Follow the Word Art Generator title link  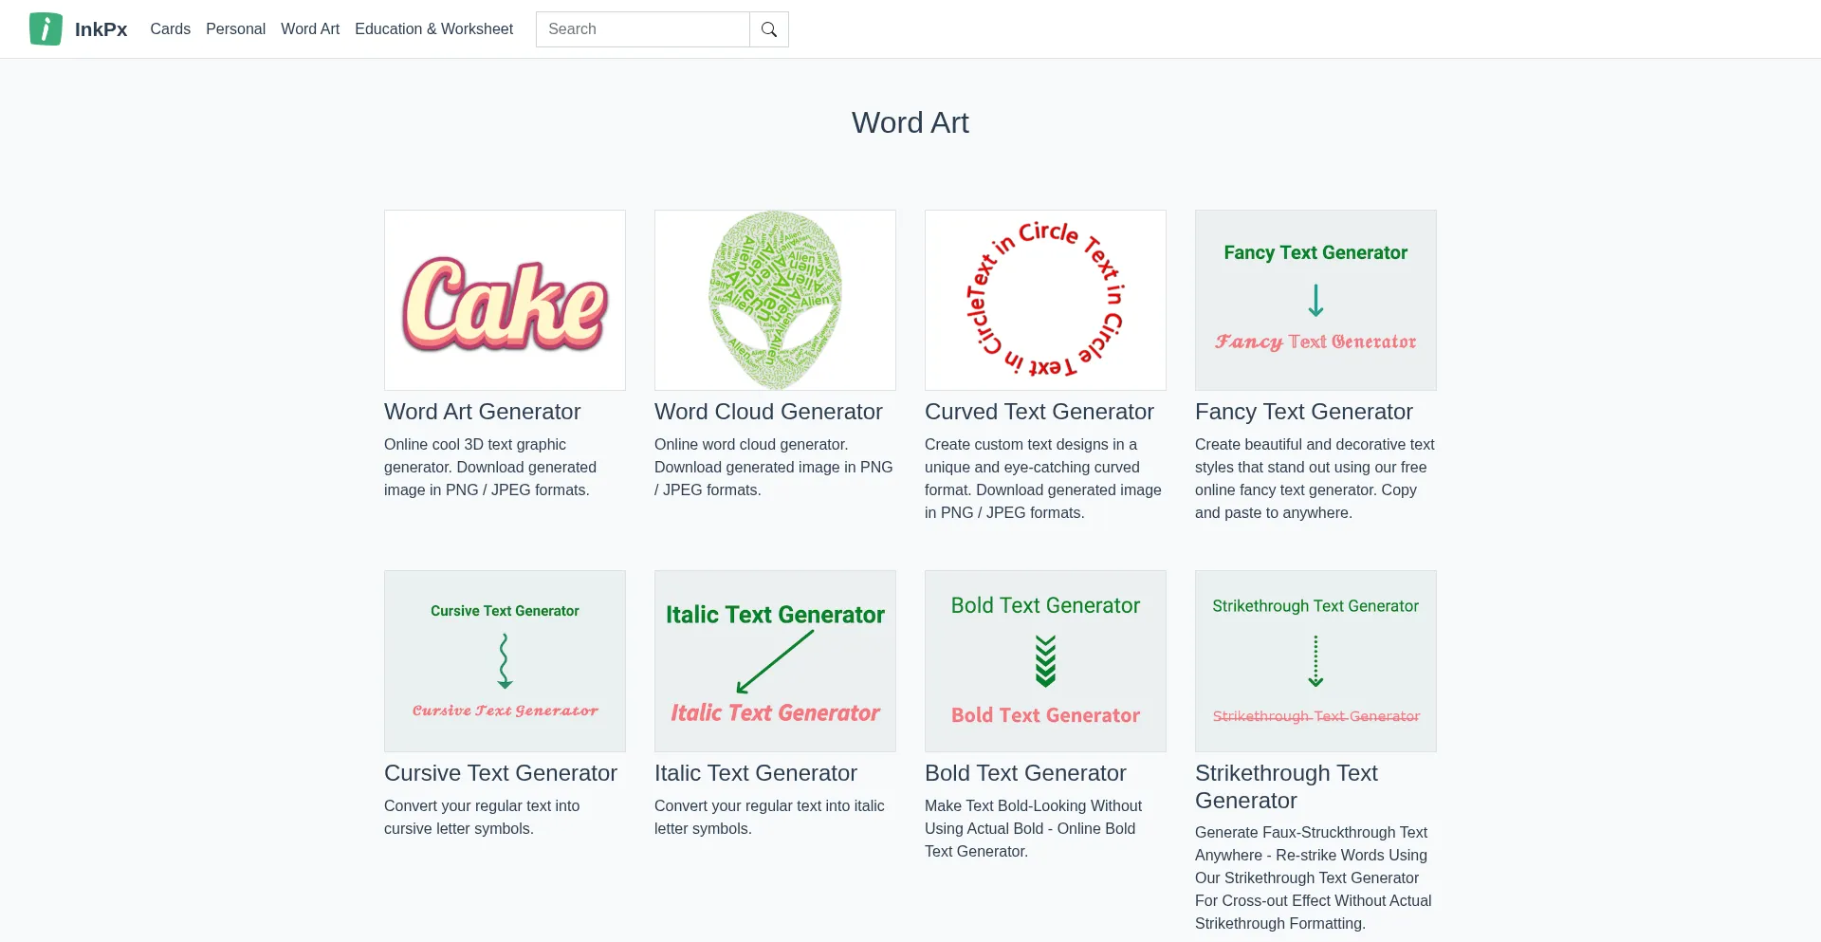(x=482, y=412)
